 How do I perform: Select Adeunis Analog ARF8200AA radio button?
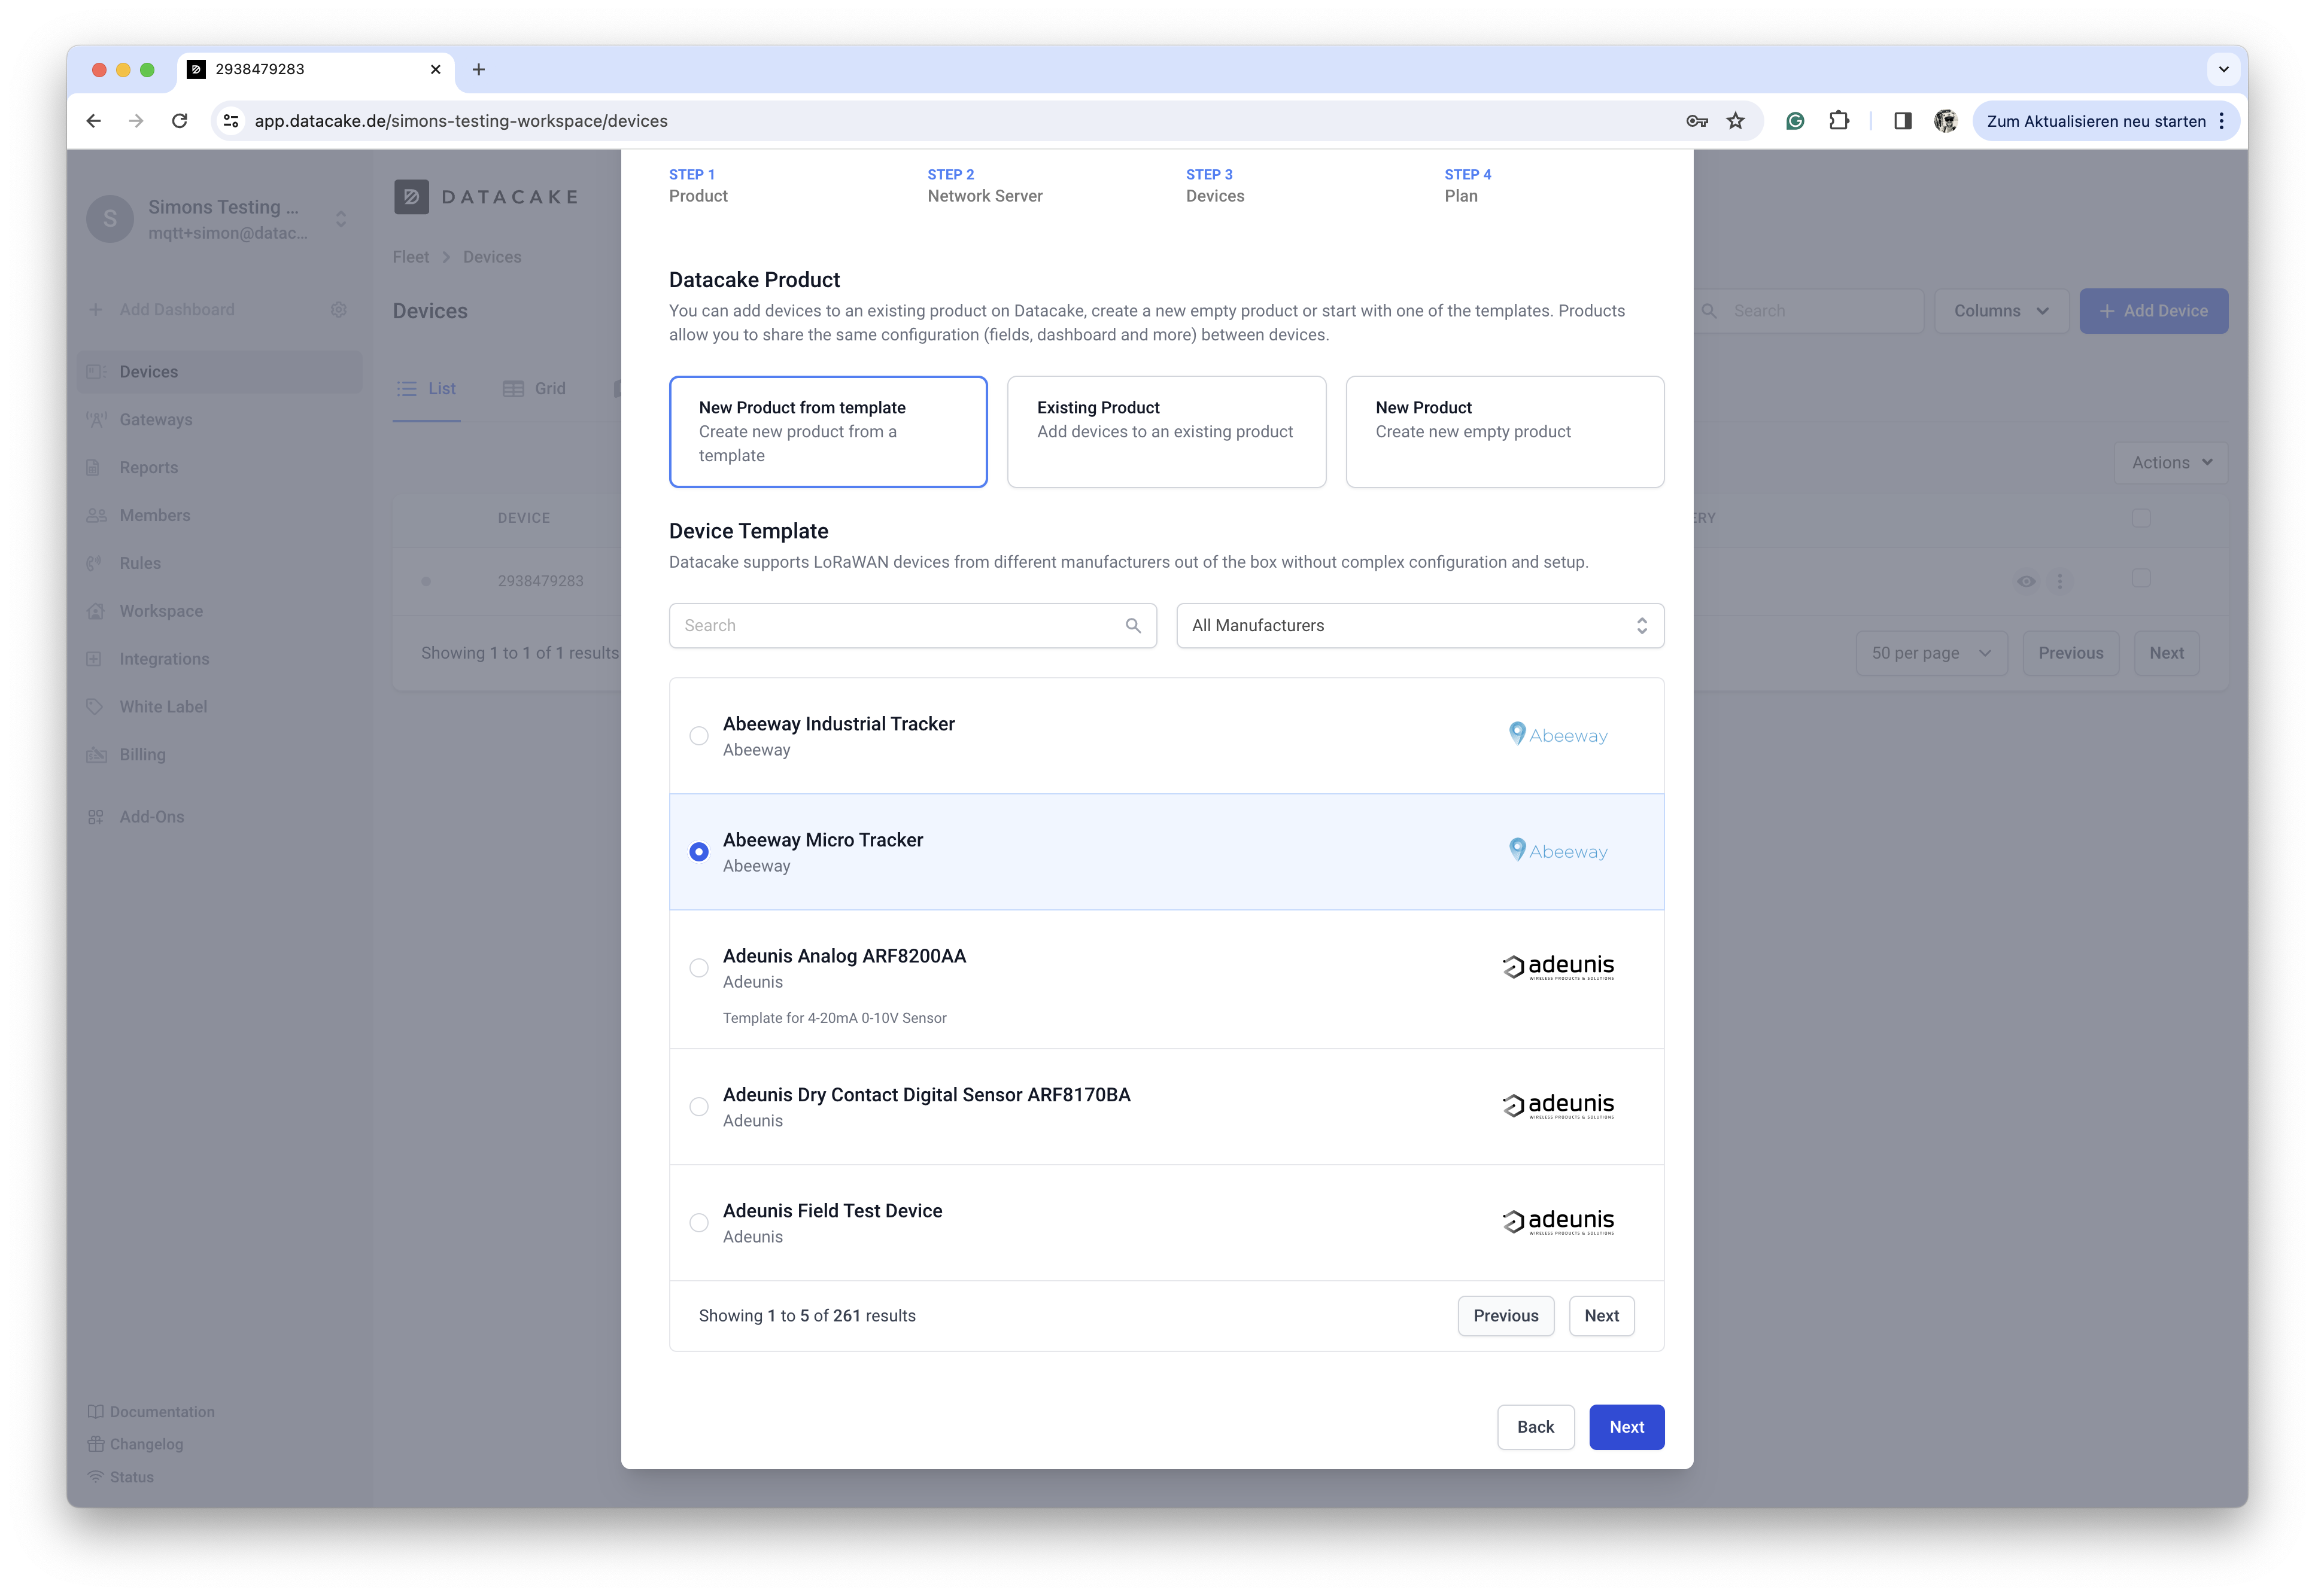click(699, 968)
